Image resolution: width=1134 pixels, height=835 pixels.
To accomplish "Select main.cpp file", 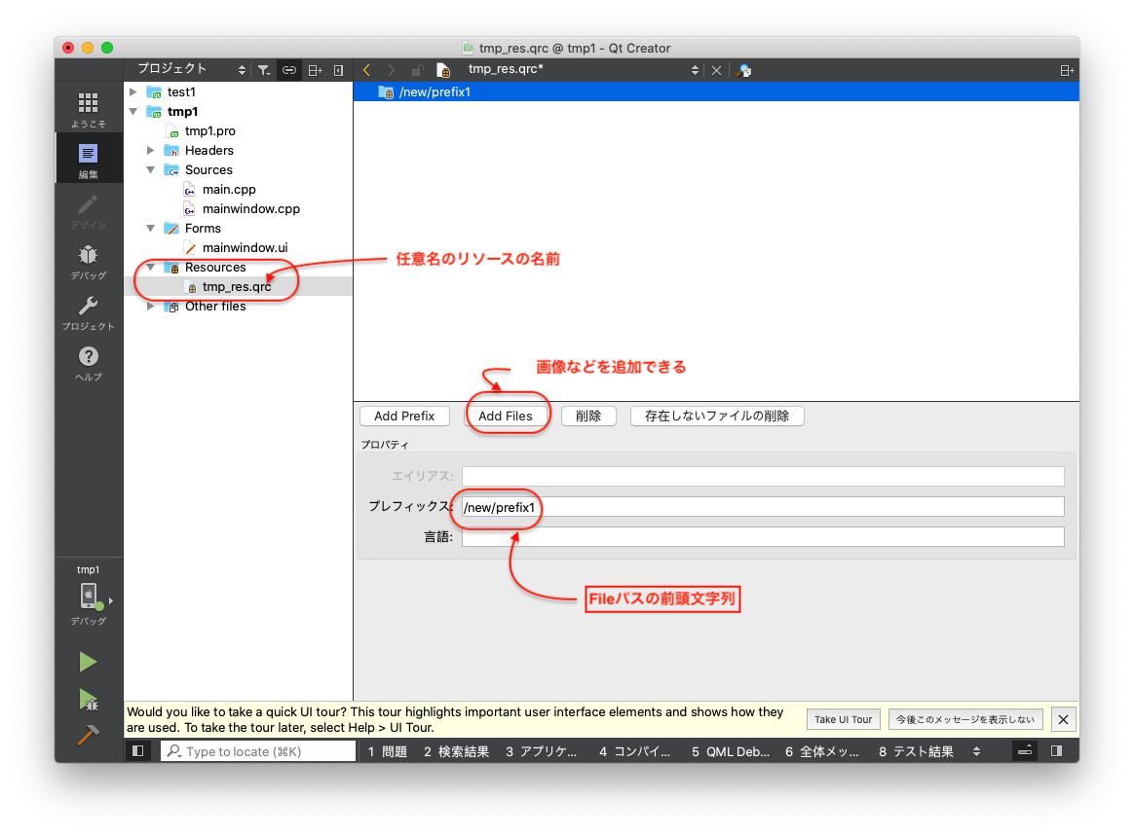I will 229,189.
